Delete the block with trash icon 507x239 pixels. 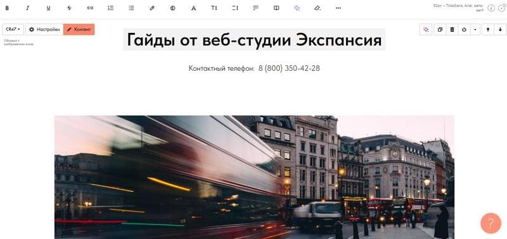[452, 30]
